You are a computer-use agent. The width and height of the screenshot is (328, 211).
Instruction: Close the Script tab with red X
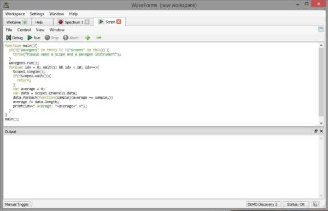pos(119,22)
